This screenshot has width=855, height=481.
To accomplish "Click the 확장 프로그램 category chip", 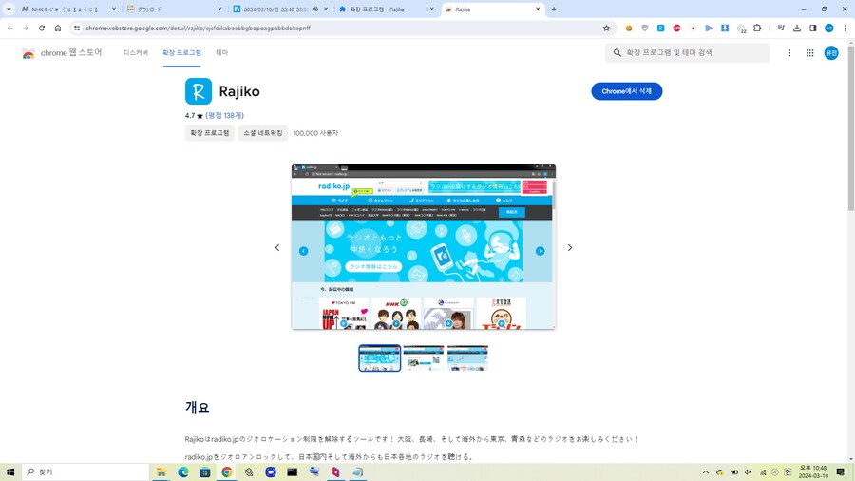I will [x=210, y=133].
